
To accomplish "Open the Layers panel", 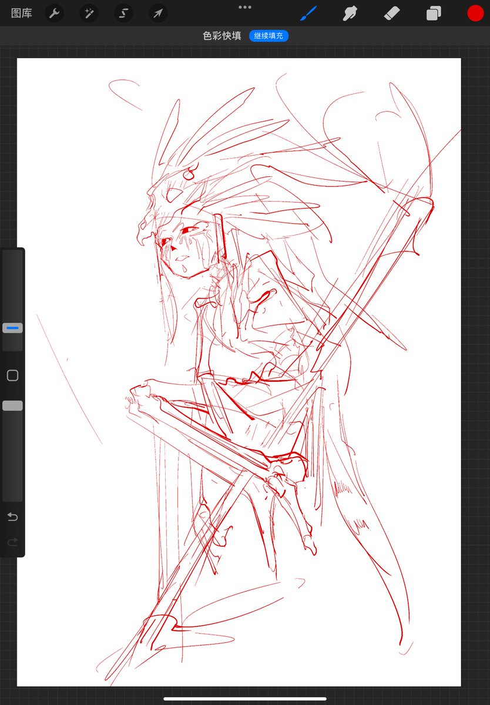I will (x=434, y=13).
